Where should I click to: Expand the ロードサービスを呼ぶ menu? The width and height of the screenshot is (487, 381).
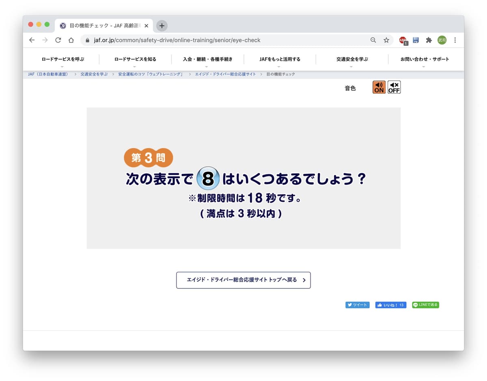(63, 59)
